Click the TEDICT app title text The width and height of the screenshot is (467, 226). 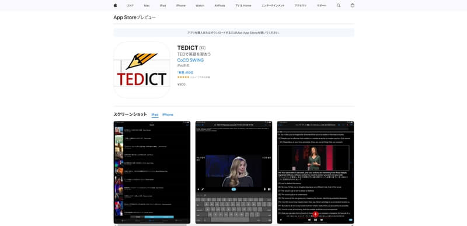pos(187,48)
